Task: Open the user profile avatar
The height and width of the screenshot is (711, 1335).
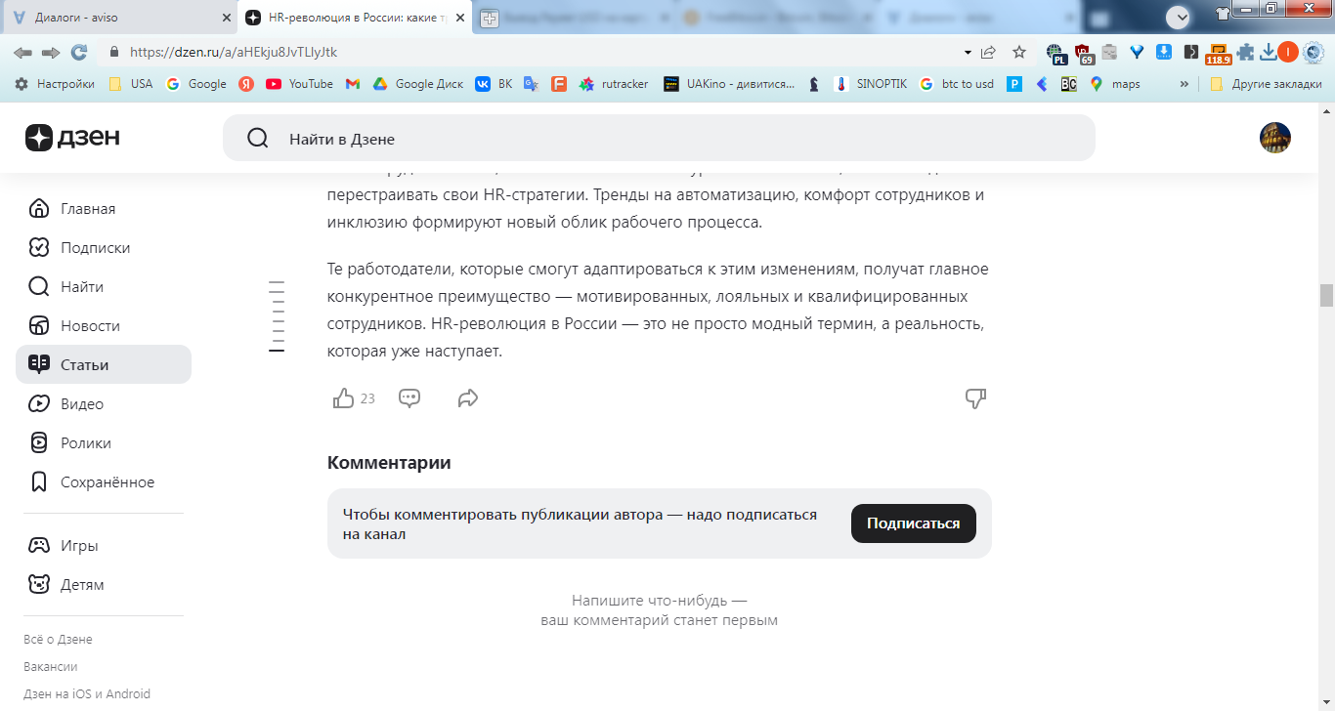Action: pyautogui.click(x=1275, y=138)
